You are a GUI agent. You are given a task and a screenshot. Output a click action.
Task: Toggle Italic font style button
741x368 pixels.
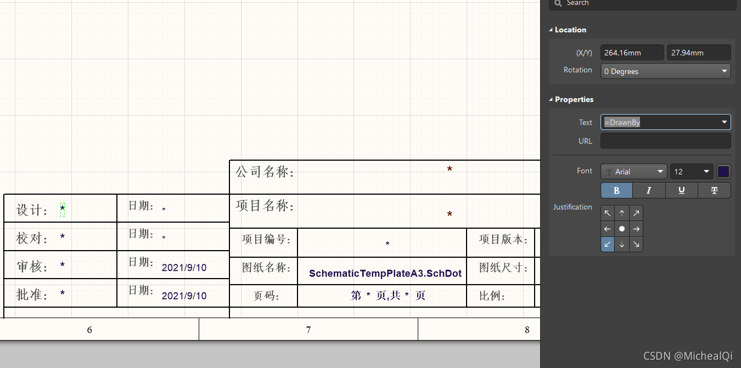tap(649, 190)
